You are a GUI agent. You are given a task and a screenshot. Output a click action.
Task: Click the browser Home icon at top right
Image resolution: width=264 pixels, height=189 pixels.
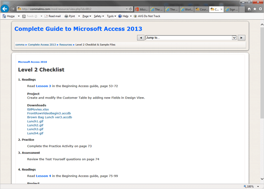click(x=249, y=9)
